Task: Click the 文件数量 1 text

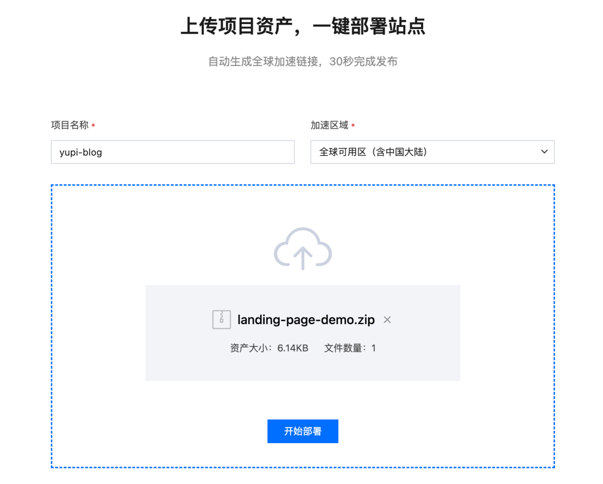Action: click(x=349, y=348)
